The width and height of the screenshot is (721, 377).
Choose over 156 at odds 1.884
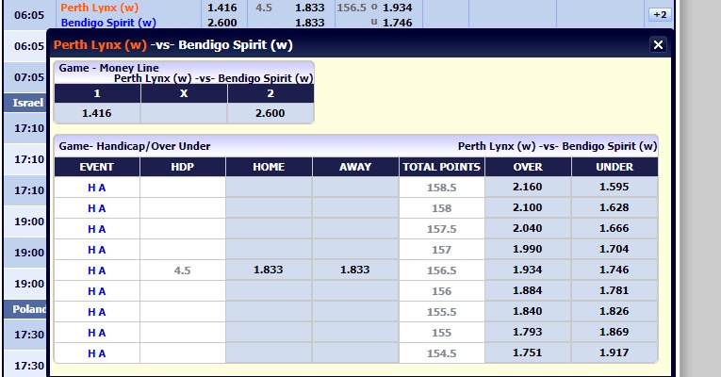528,290
